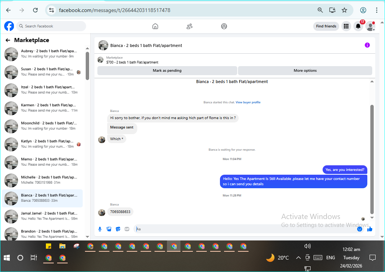Viewport: 385px width, 272px height.
Task: Open emoji picker in message box
Action: tap(360, 229)
